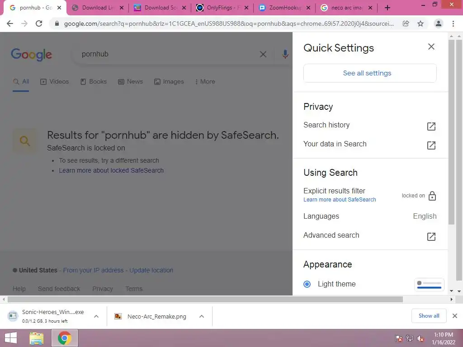The image size is (463, 347).
Task: Select the News search filter
Action: point(130,82)
